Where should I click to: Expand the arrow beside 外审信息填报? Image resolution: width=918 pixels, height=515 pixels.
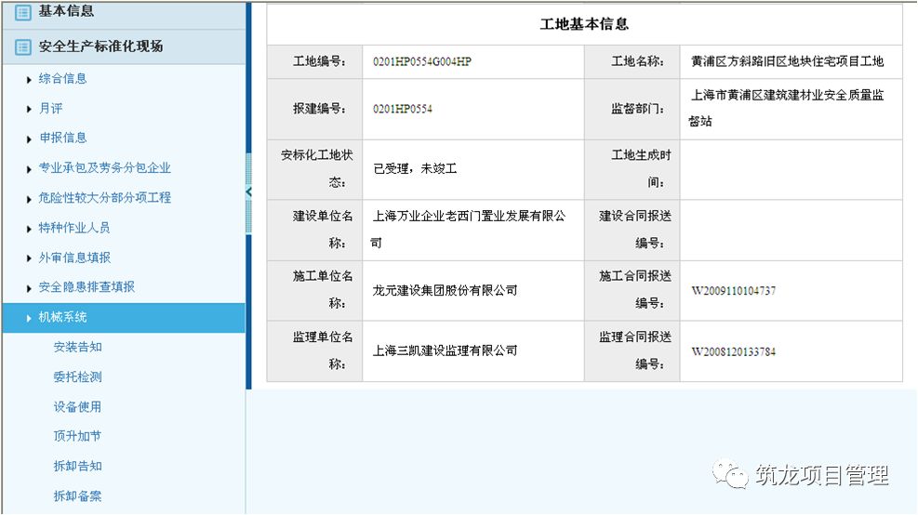pos(29,258)
